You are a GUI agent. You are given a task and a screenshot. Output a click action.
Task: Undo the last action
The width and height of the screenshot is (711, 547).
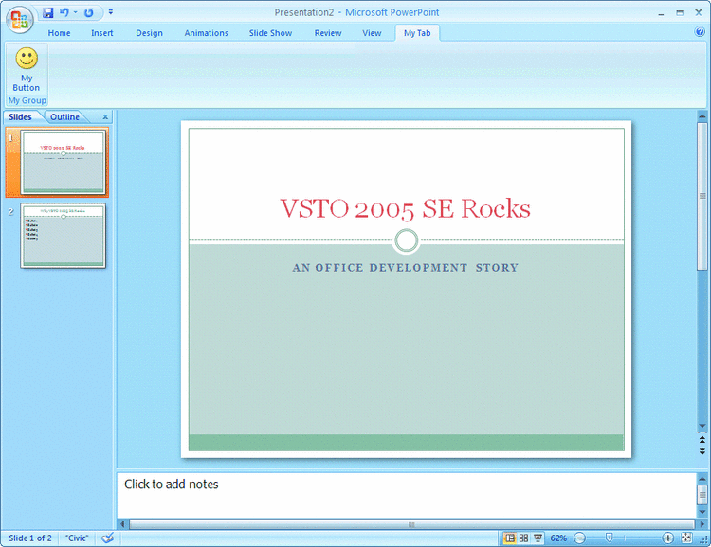tap(64, 12)
